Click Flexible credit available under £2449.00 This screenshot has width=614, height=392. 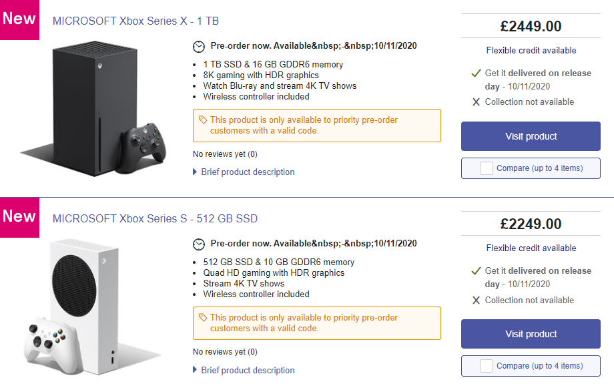(x=531, y=50)
